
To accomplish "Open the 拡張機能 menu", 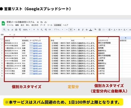I will point(58,25).
